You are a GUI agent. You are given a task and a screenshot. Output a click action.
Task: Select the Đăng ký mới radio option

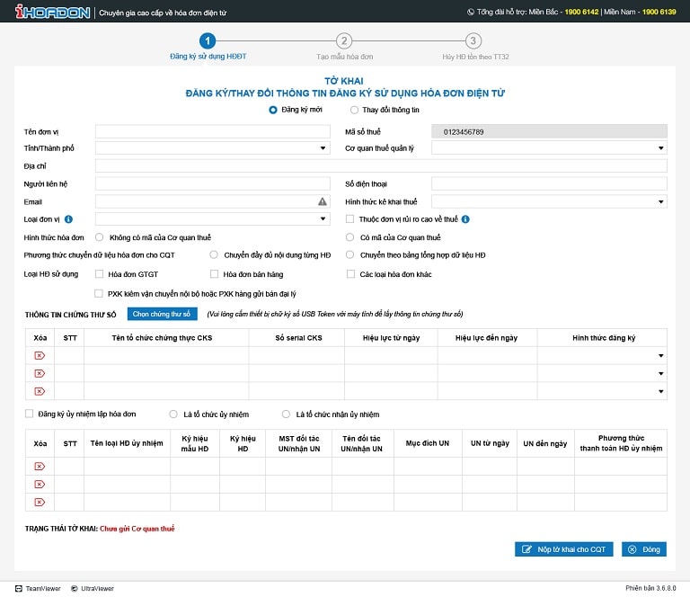tap(273, 110)
